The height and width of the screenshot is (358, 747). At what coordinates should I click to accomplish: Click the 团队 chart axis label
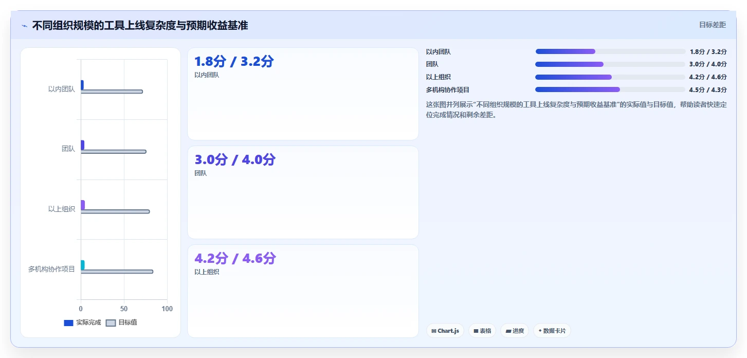[x=68, y=149]
